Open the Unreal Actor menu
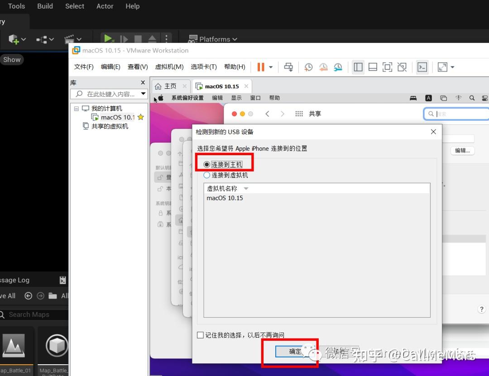 [x=105, y=6]
